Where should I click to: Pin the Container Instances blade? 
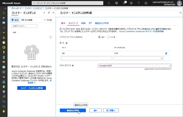pyautogui.click(x=49, y=13)
